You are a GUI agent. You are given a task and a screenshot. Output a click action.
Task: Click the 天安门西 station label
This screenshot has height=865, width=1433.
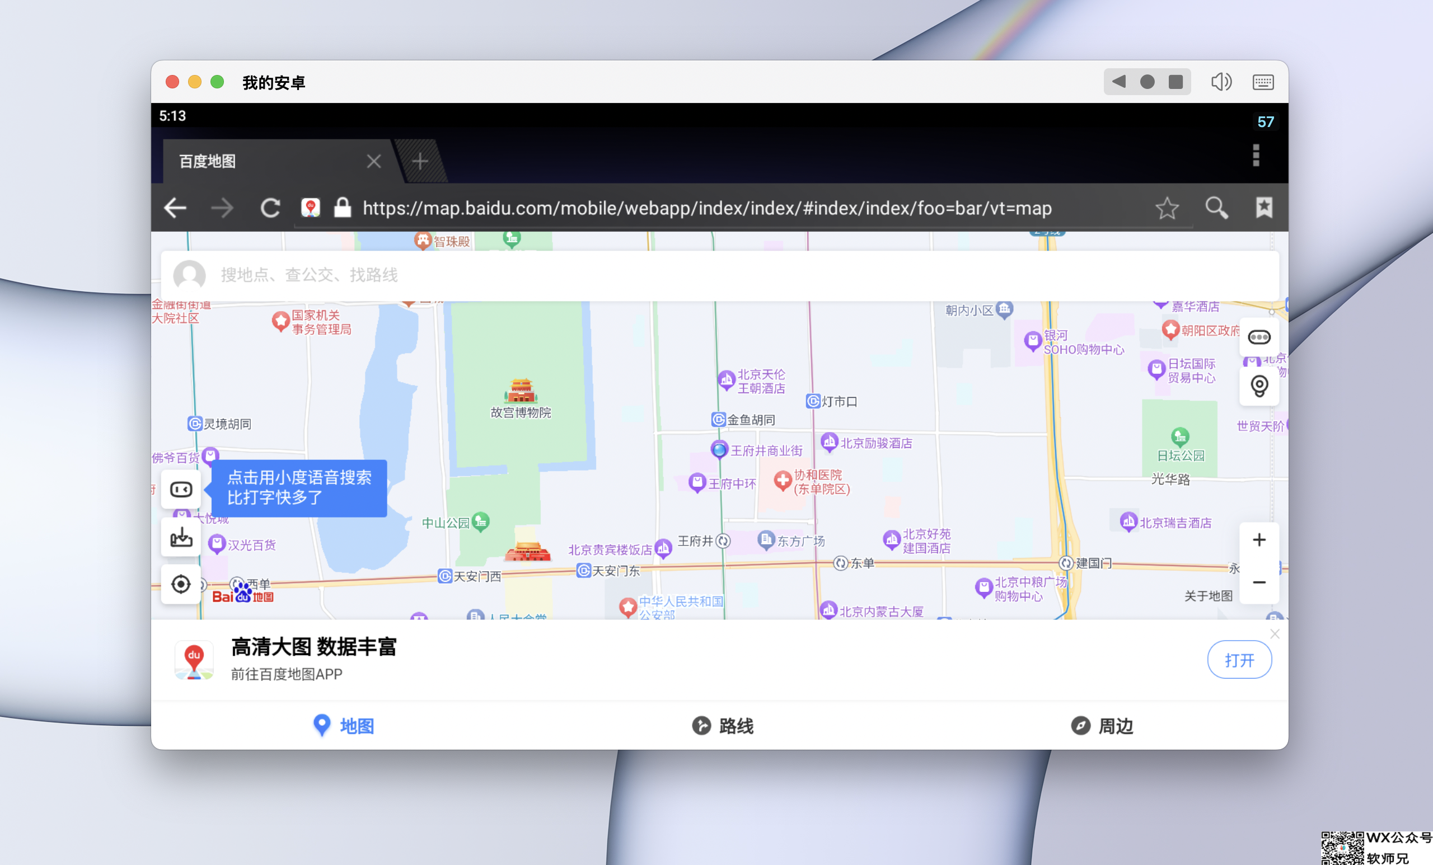point(477,576)
